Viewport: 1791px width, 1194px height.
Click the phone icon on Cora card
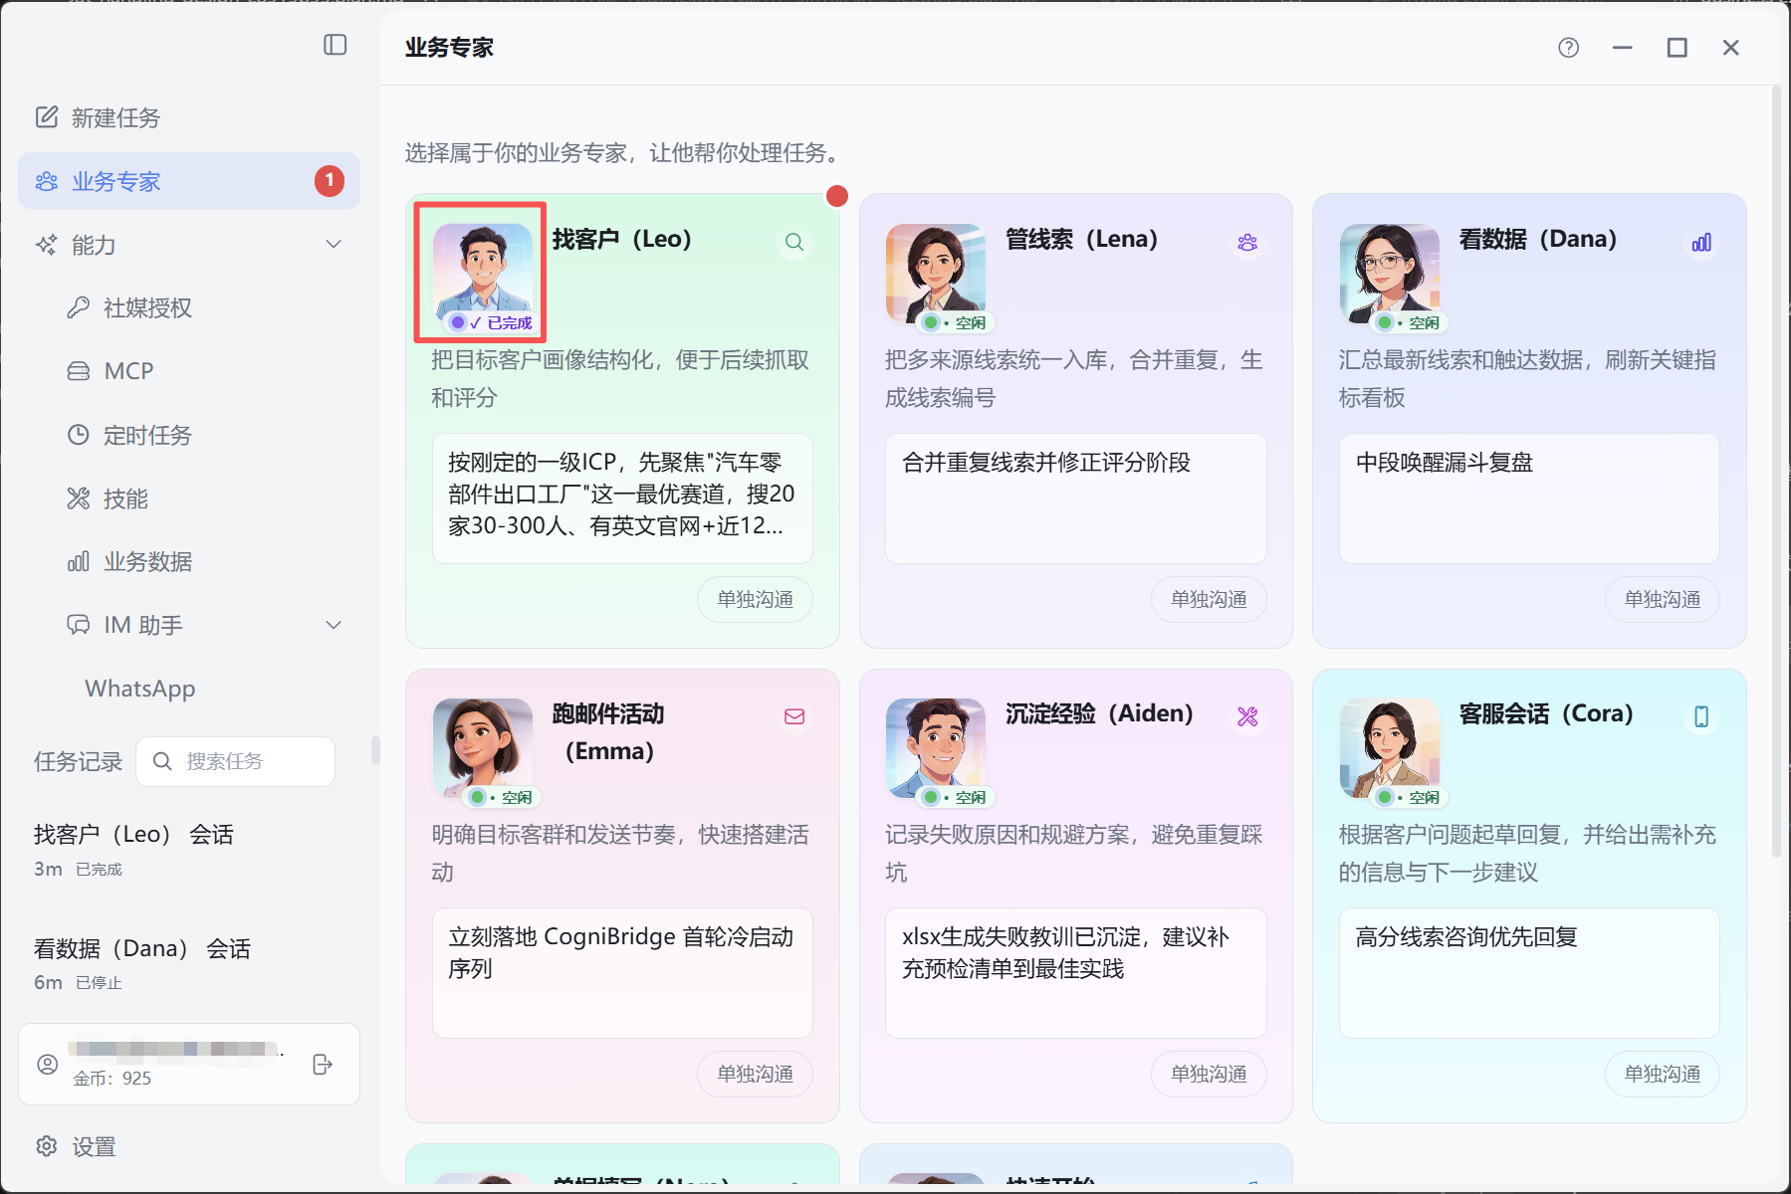click(1701, 716)
